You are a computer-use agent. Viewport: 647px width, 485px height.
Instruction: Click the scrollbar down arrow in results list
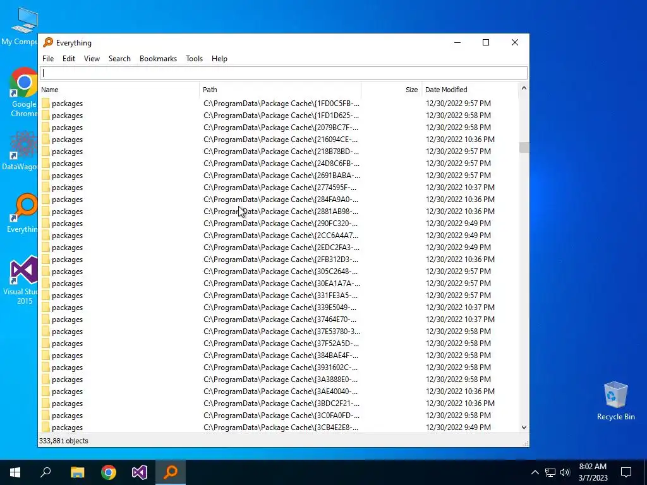524,428
